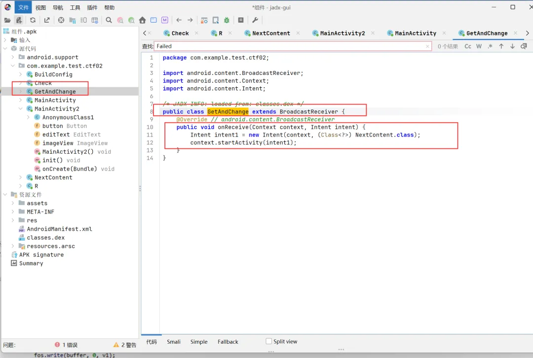The height and width of the screenshot is (358, 533).
Task: Open the 文件 menu
Action: point(23,7)
